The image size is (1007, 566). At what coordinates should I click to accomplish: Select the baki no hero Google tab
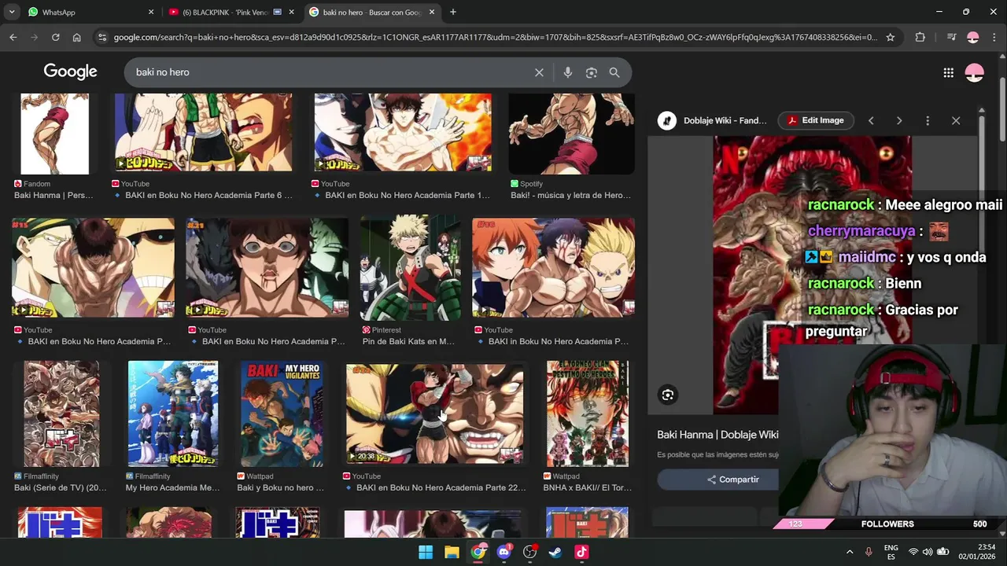coord(373,12)
